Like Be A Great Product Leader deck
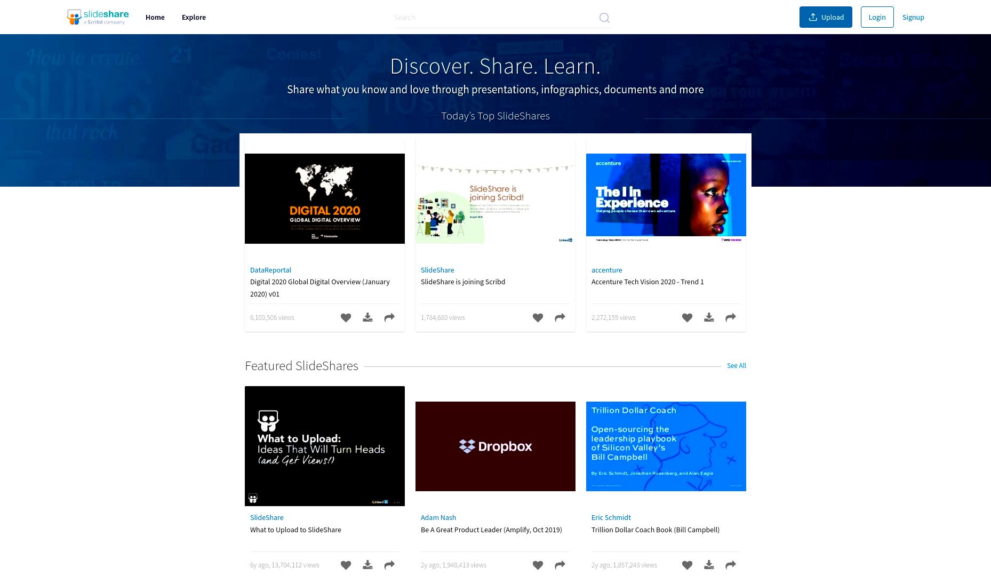991x576 pixels. (x=538, y=565)
